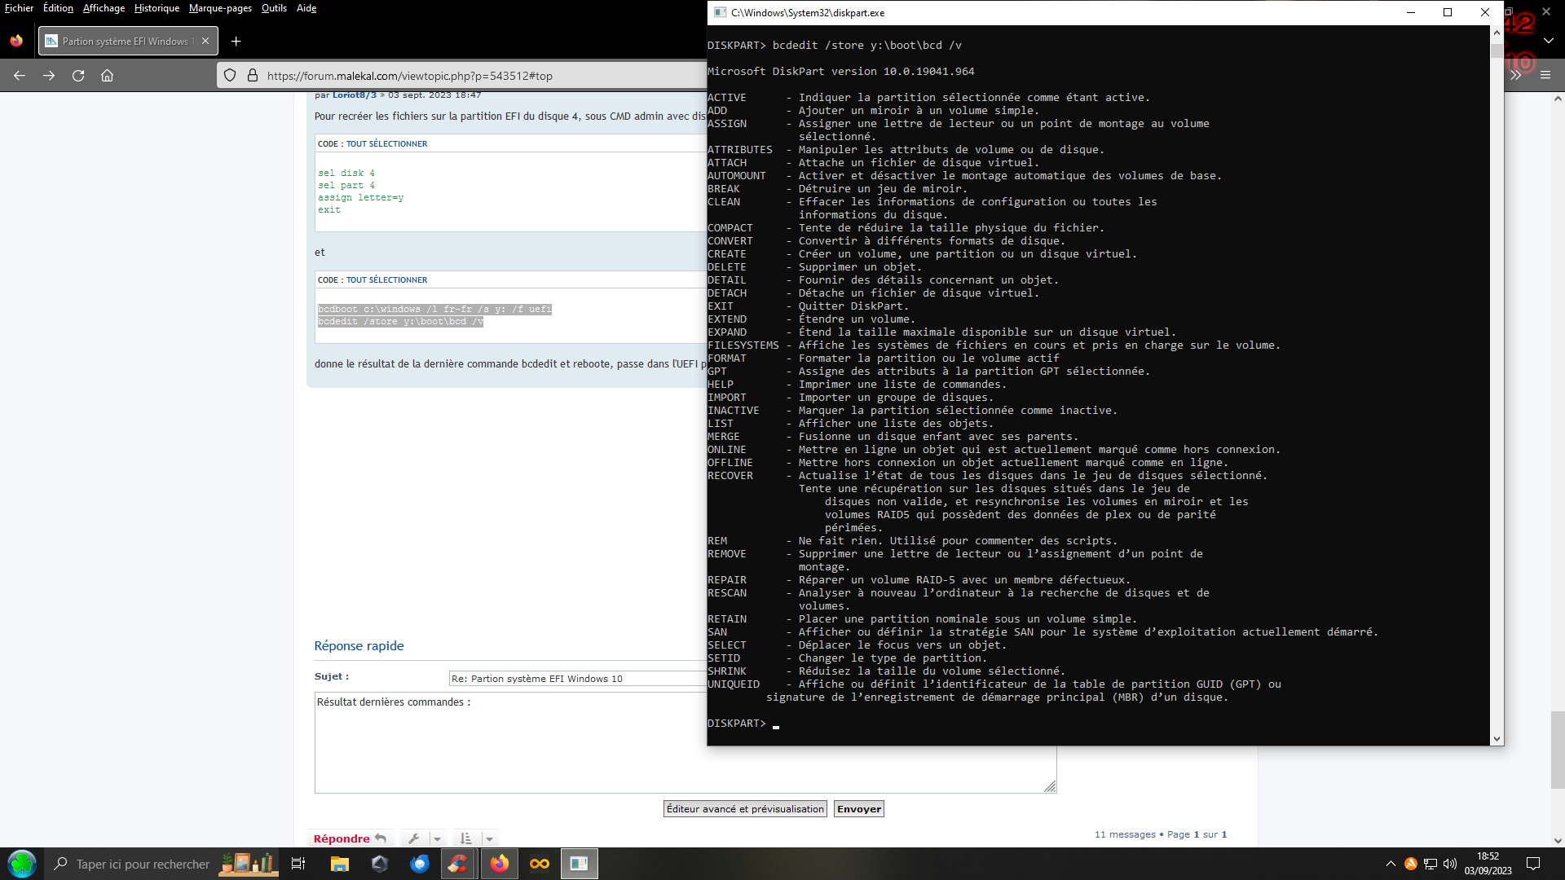Expand the display and sorting options dropdown
This screenshot has height=880, width=1565.
489,838
